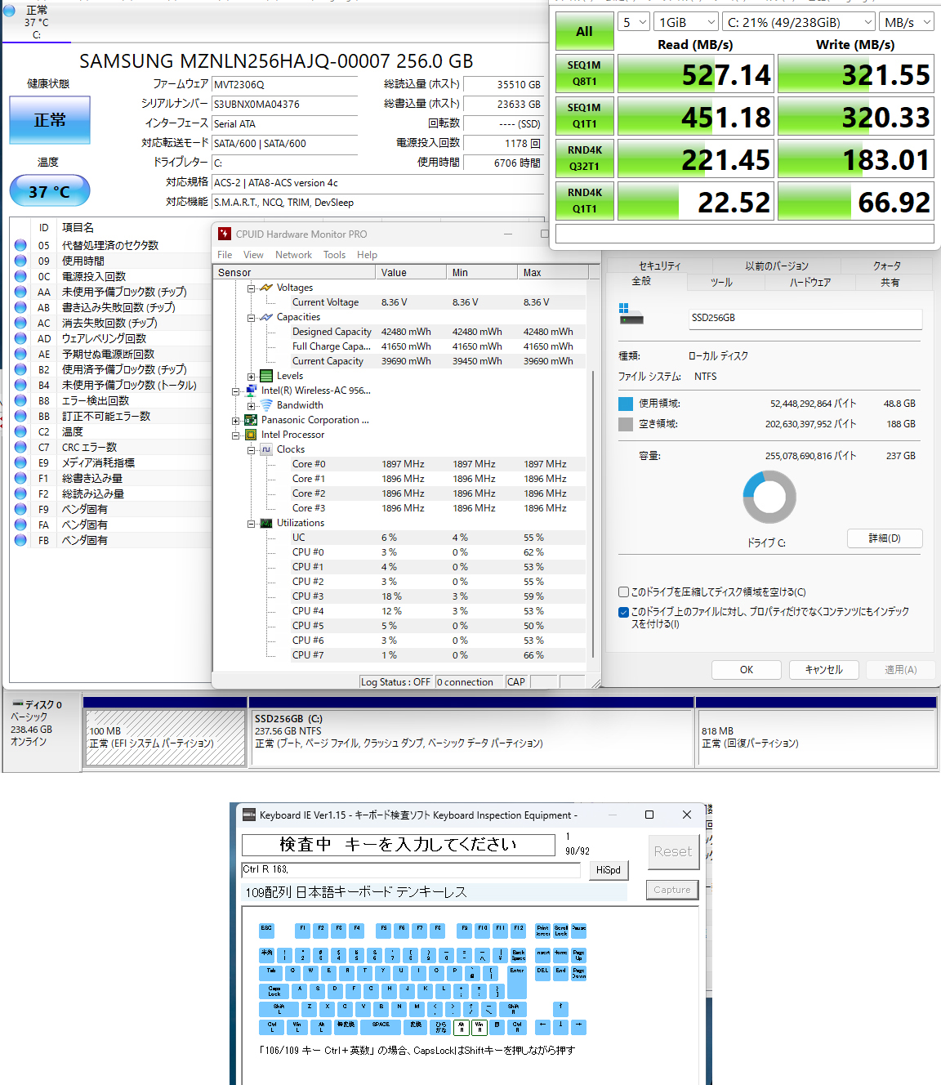Click blue status circle for ID 09 row

[x=20, y=260]
